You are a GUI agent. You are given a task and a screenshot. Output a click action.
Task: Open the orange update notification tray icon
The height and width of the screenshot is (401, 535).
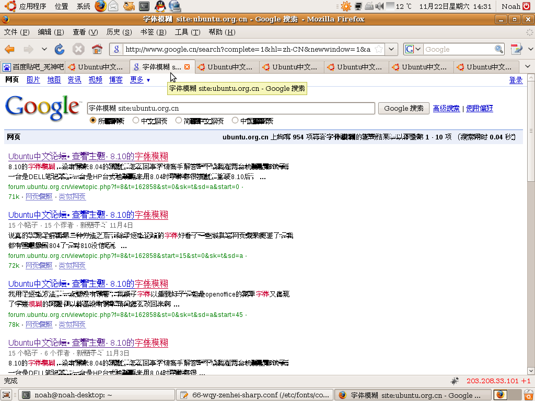pyautogui.click(x=346, y=6)
